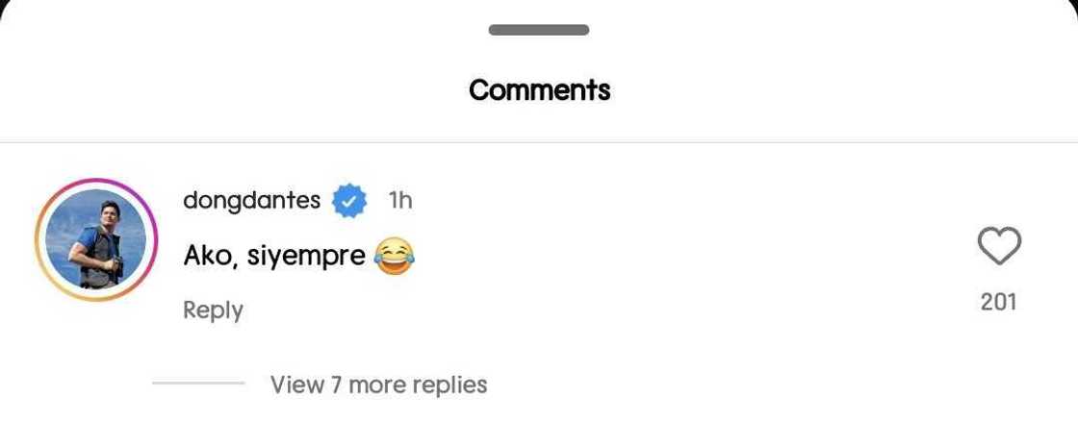
Task: Open the dongdantes username profile link
Action: pos(251,200)
